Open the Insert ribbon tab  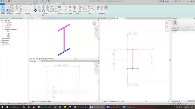13,4
